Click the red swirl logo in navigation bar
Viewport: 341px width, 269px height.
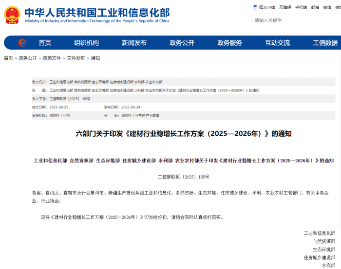(x=22, y=43)
